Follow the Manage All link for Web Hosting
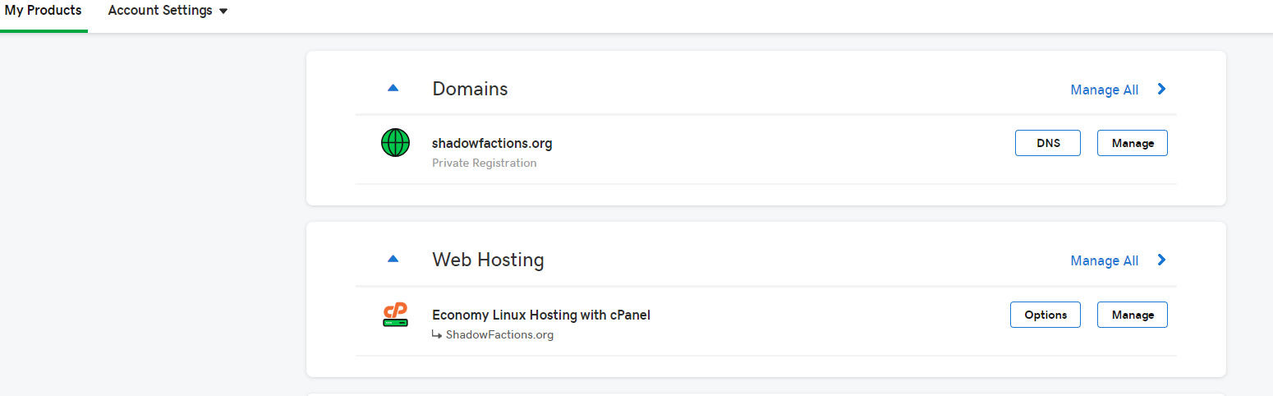 [x=1104, y=260]
